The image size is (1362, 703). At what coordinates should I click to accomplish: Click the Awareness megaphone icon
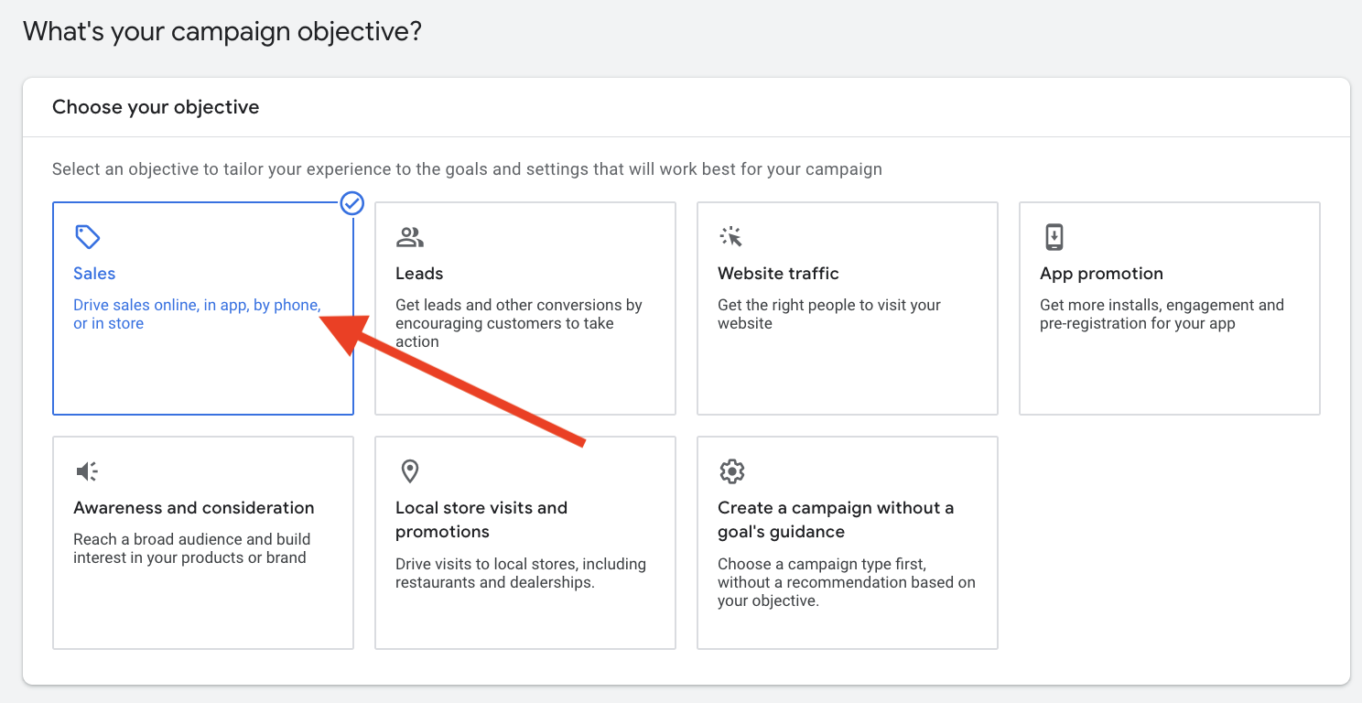(x=87, y=471)
